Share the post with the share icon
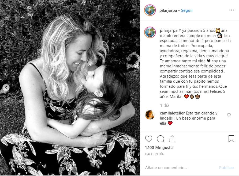Viewport: 239px width, 176px height. 172,139
